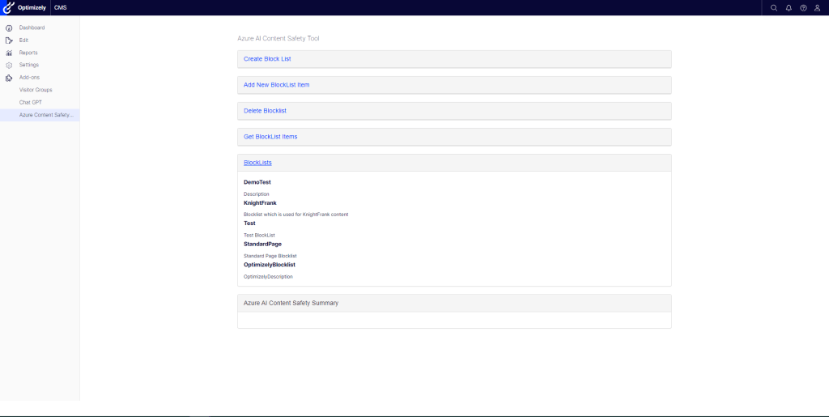
Task: Click the Optimizely brand text
Action: click(32, 8)
